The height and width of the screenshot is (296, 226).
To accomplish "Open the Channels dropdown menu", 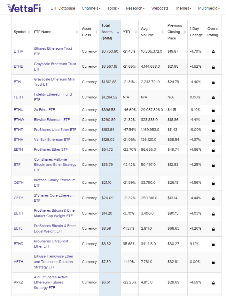I will (91, 8).
